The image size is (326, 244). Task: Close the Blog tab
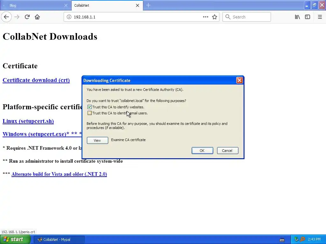point(66,5)
